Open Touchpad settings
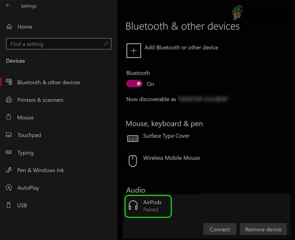Screen dimensions: 295x240 pyautogui.click(x=29, y=135)
